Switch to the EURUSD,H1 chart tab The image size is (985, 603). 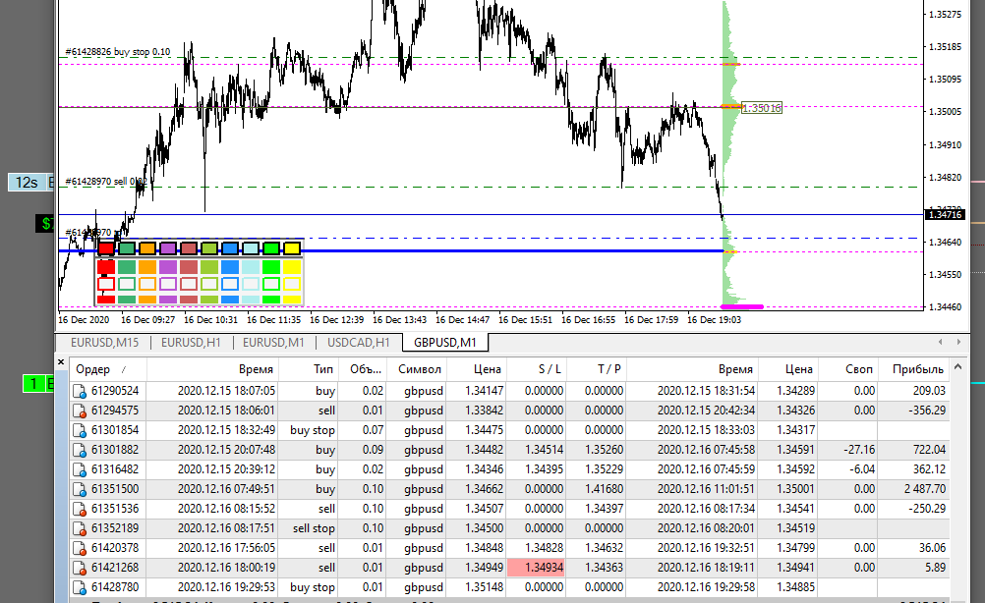(191, 343)
